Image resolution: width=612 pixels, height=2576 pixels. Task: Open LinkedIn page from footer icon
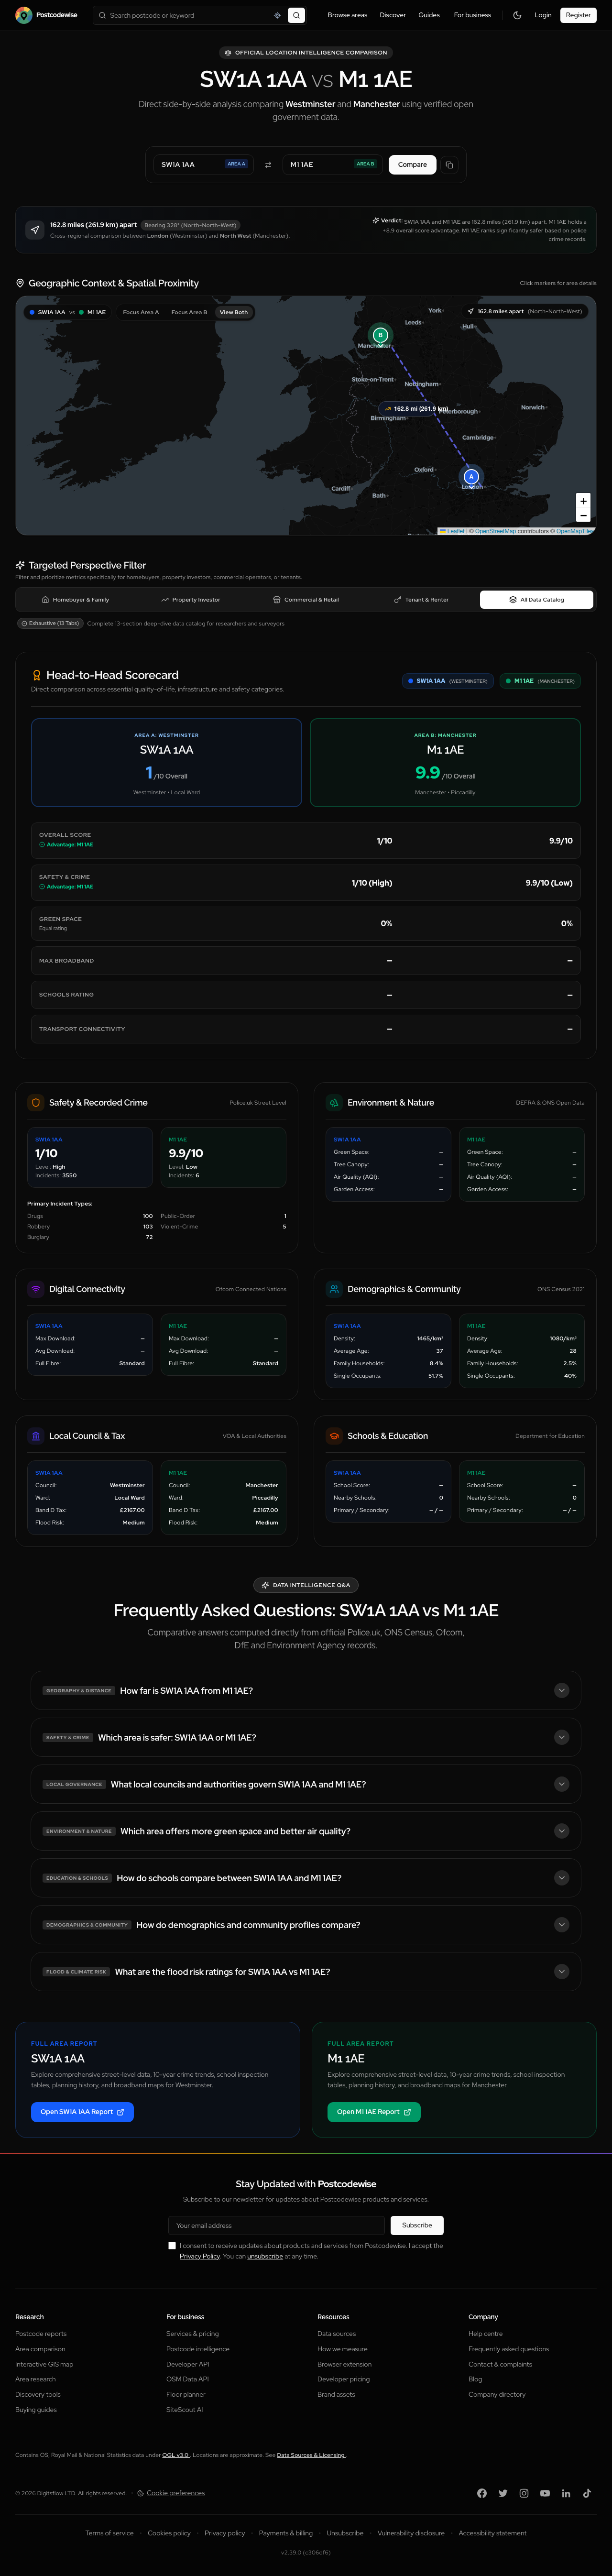[x=566, y=2493]
